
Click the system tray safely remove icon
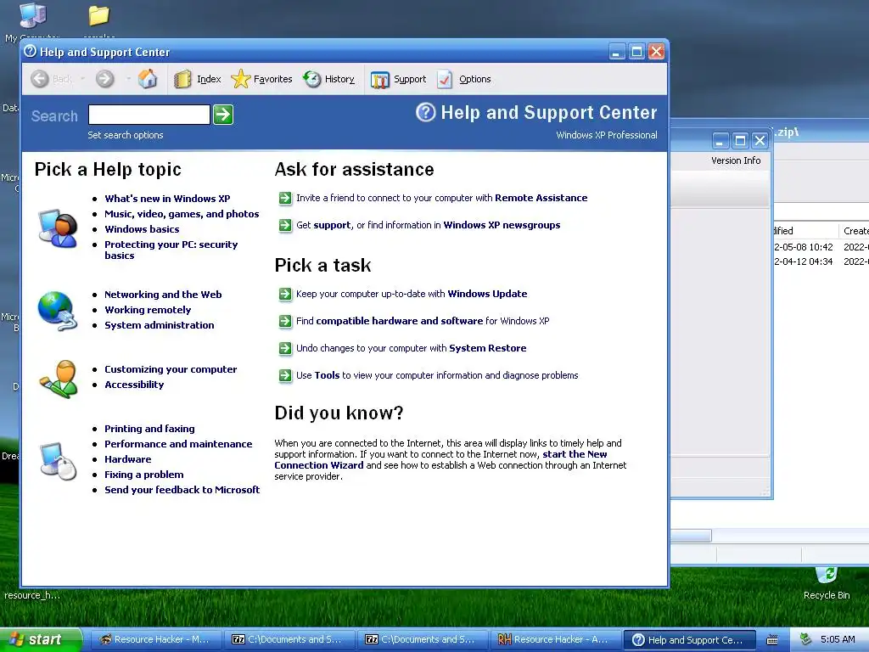pyautogui.click(x=805, y=640)
